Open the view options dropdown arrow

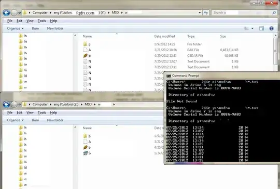tap(253, 28)
